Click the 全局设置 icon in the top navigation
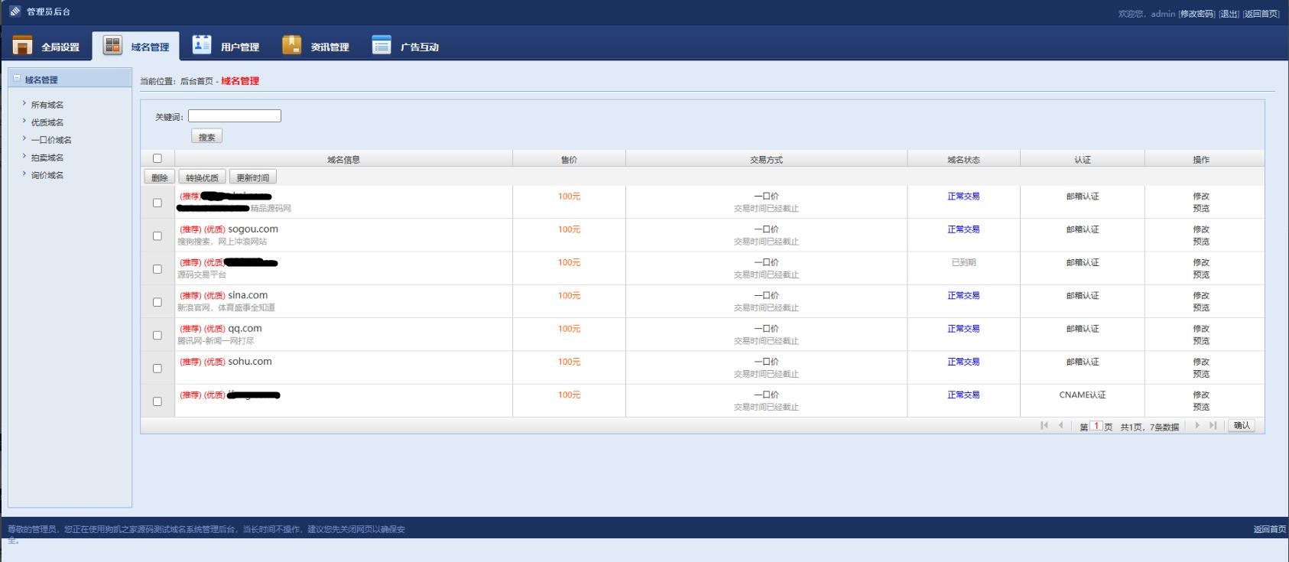1289x562 pixels. (x=23, y=46)
